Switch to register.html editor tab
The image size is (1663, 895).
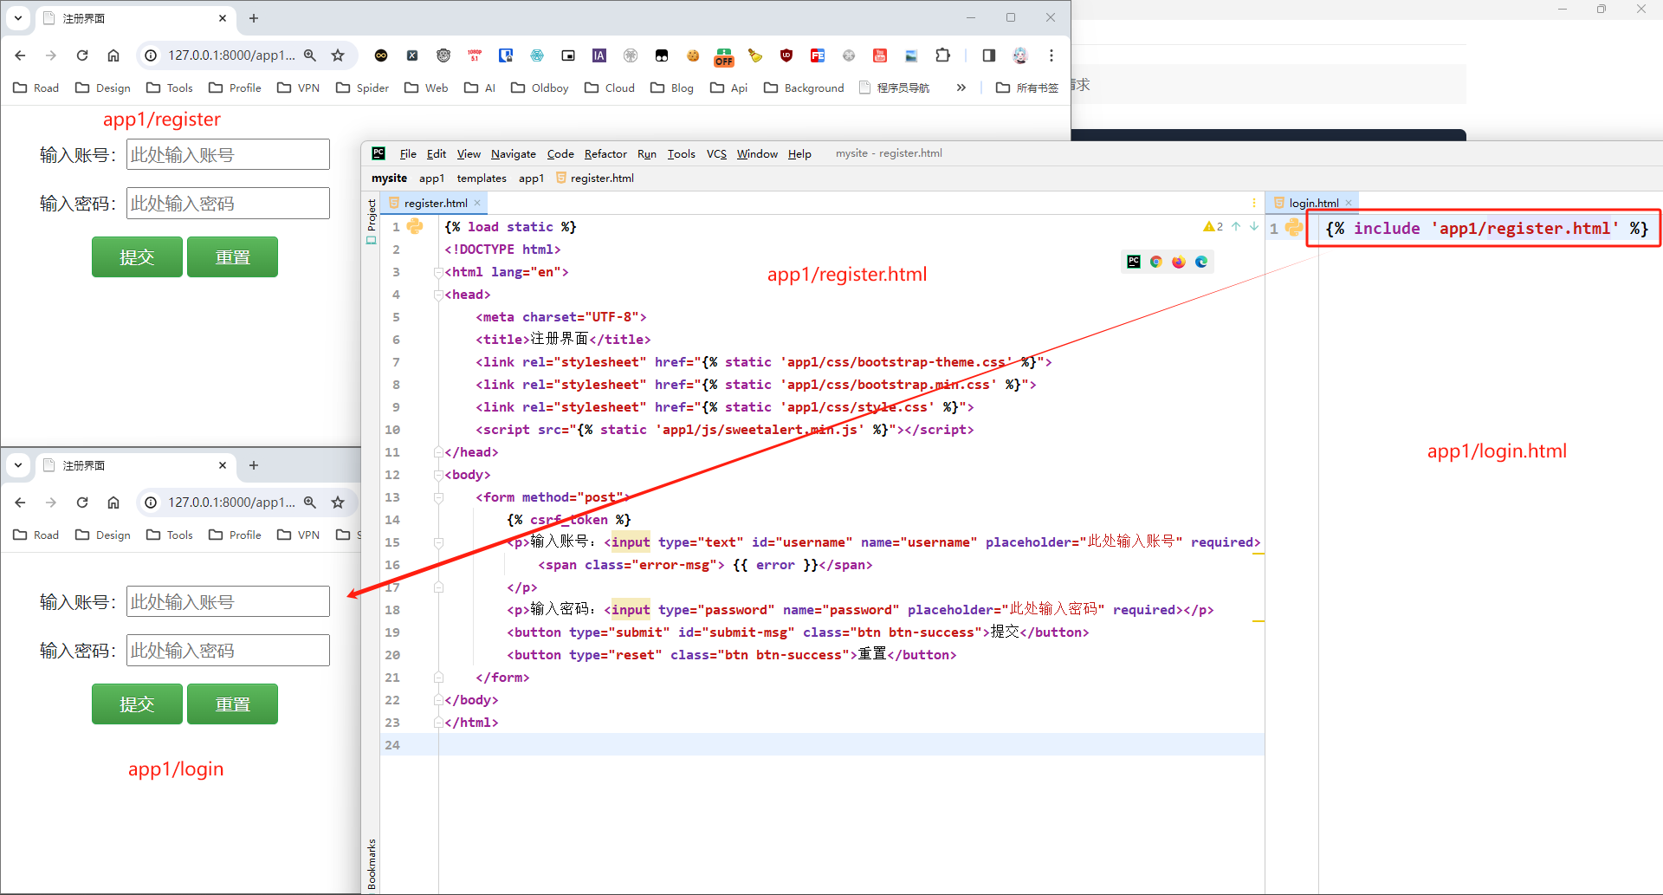pos(435,203)
